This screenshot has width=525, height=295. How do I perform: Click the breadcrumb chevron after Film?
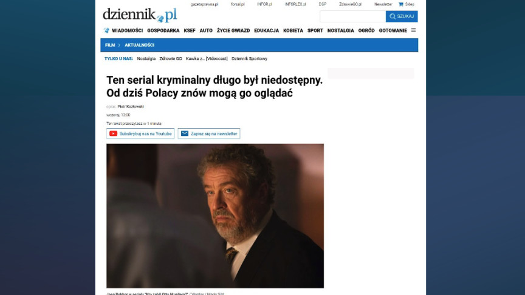click(x=119, y=45)
